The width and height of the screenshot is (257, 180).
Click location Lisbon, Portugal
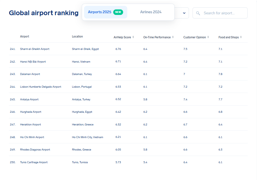[82, 87]
